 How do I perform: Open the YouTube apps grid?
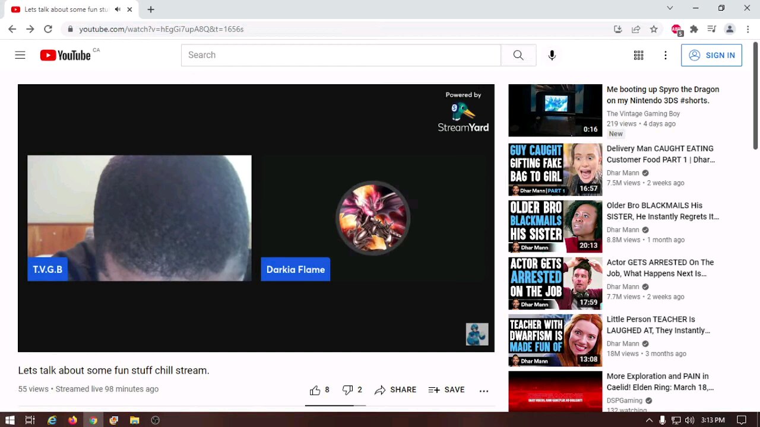[x=639, y=55]
